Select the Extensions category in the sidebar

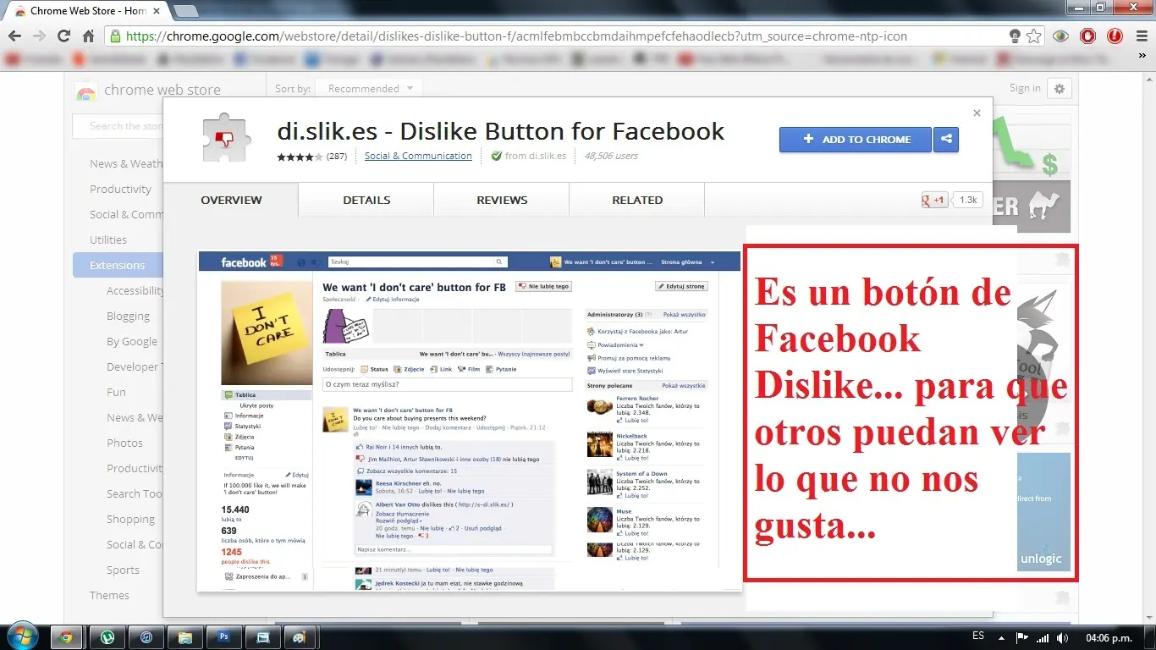click(118, 265)
